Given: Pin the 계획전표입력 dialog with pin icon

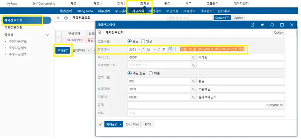Looking at the screenshot, I should coord(262,25).
